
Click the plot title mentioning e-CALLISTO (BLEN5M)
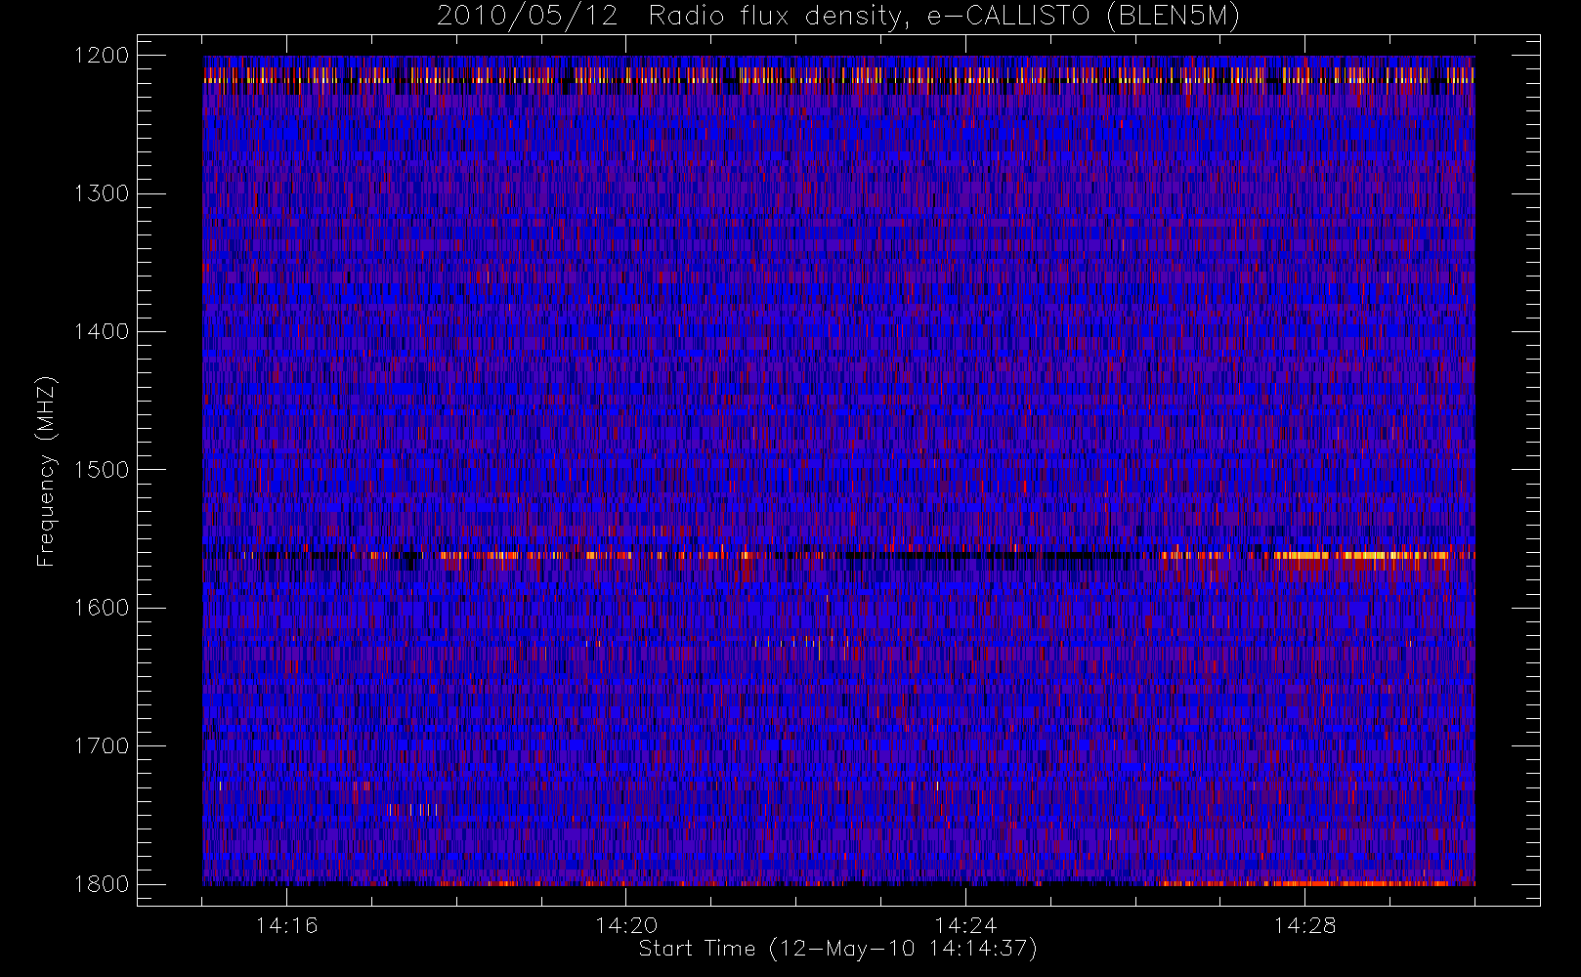click(x=838, y=17)
